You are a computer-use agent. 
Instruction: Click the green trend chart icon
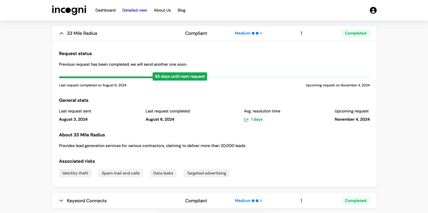[246, 119]
